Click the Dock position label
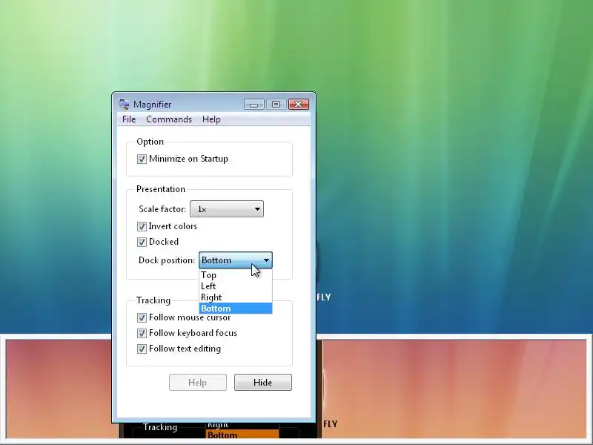 [167, 260]
